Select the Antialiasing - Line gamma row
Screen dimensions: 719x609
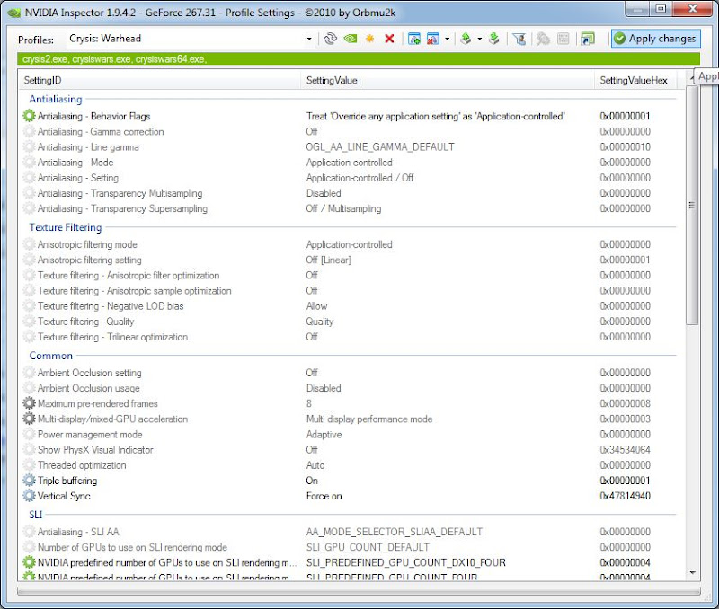tap(349, 147)
